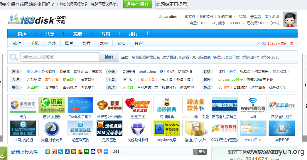This screenshot has height=160, width=307.
Task: Click the 安全保存 password save button
Action: (138, 4)
